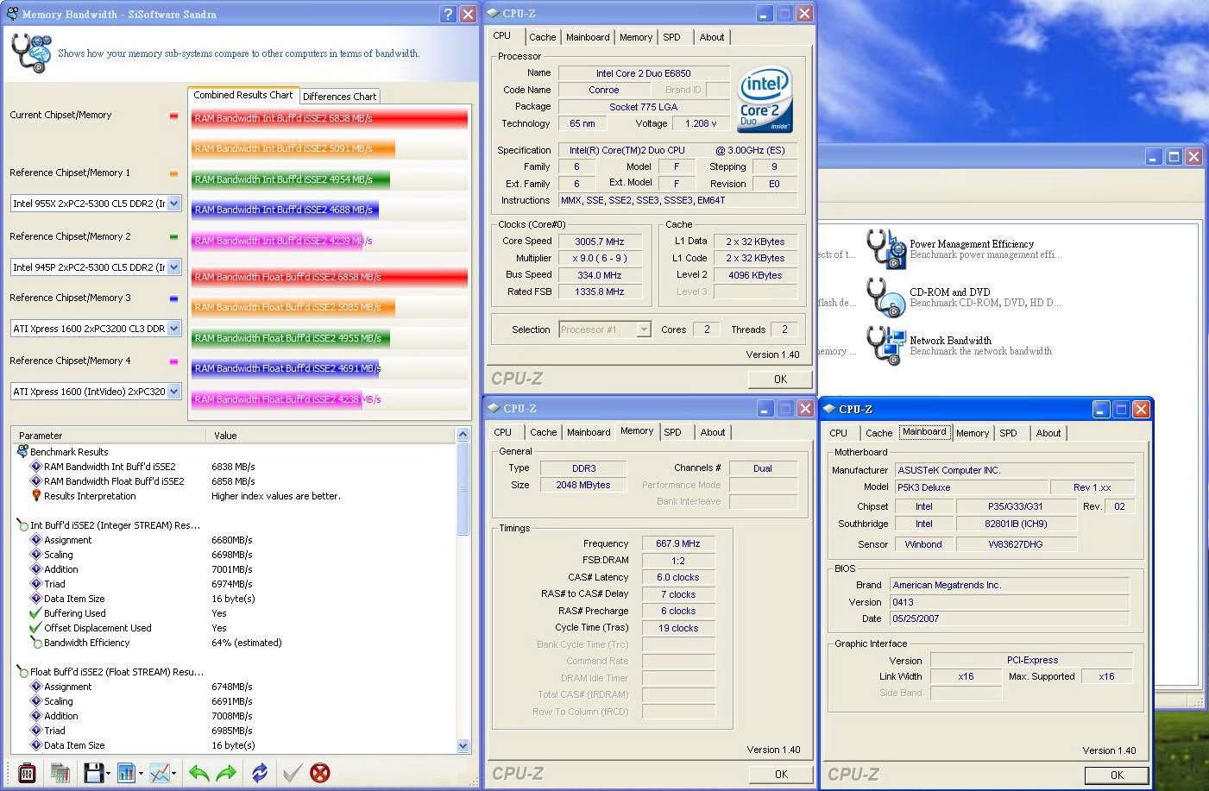
Task: Click the Float Buff'd iSSE2 magnifier icon
Action: click(22, 671)
